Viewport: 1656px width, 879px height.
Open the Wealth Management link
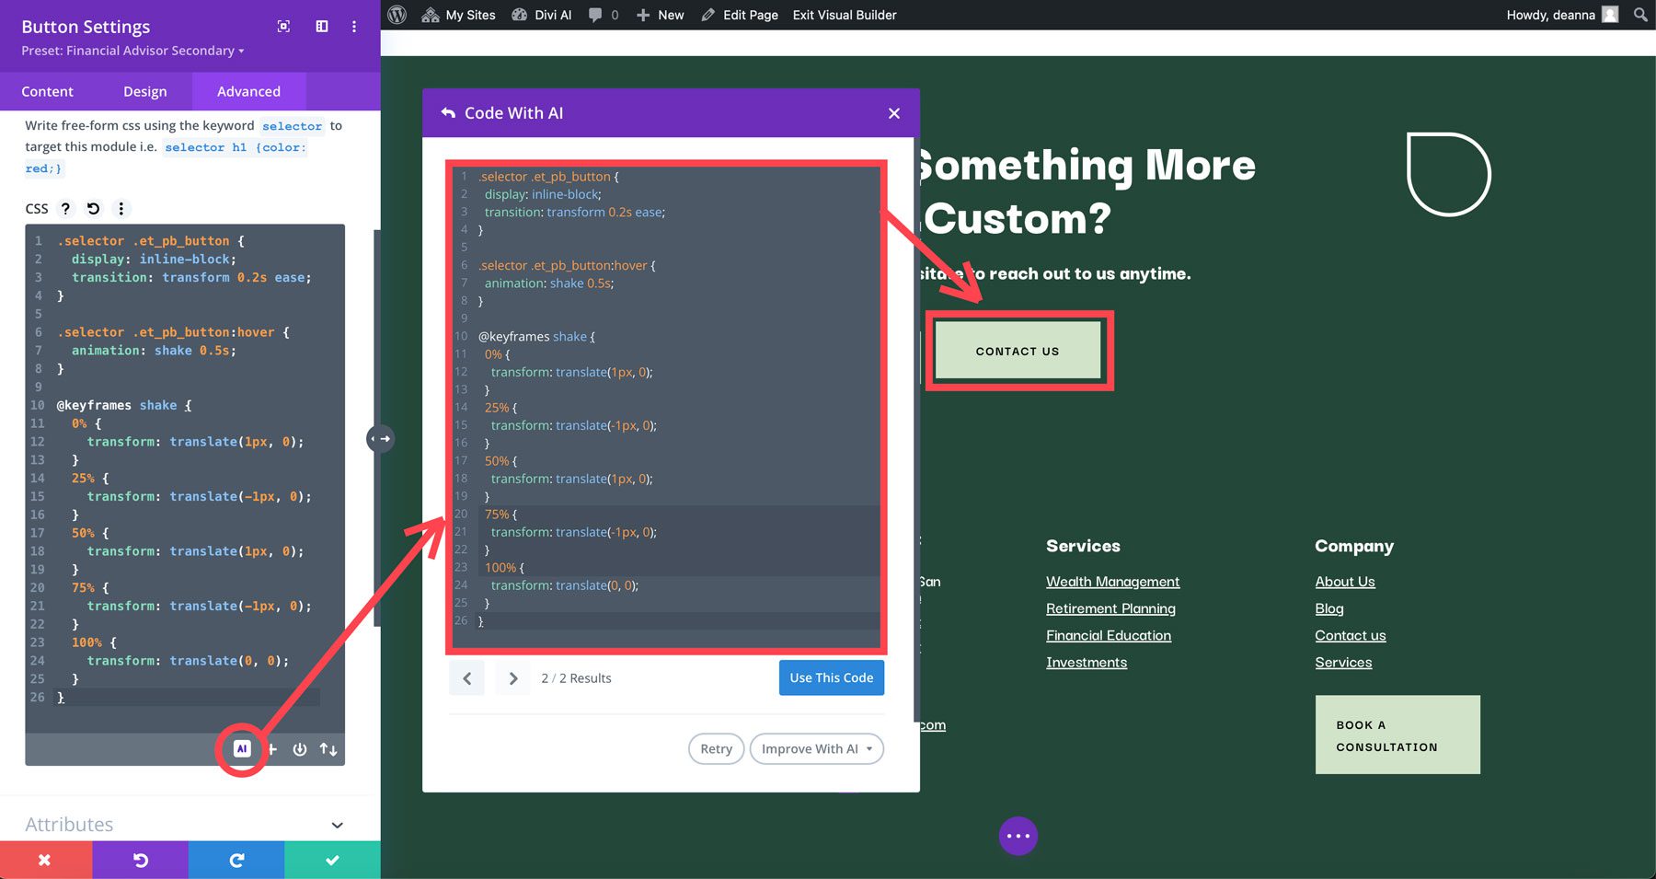click(x=1112, y=582)
